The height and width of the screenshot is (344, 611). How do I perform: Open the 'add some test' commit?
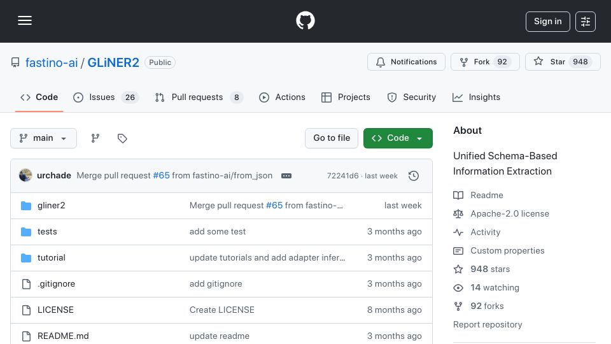218,232
